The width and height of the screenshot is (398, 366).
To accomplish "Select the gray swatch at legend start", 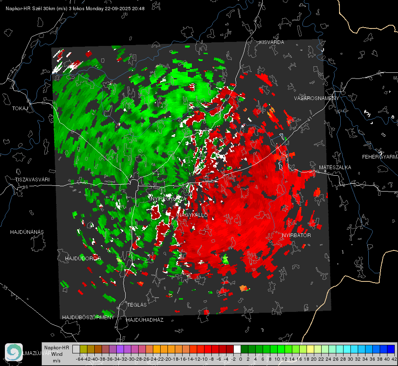I will tap(76, 349).
